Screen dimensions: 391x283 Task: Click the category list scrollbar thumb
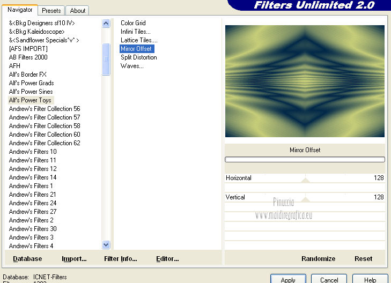106,59
